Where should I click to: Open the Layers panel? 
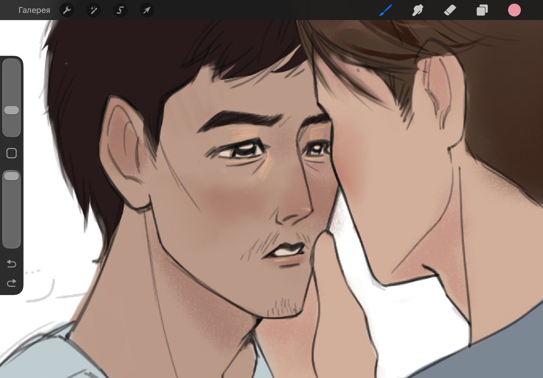[x=482, y=10]
